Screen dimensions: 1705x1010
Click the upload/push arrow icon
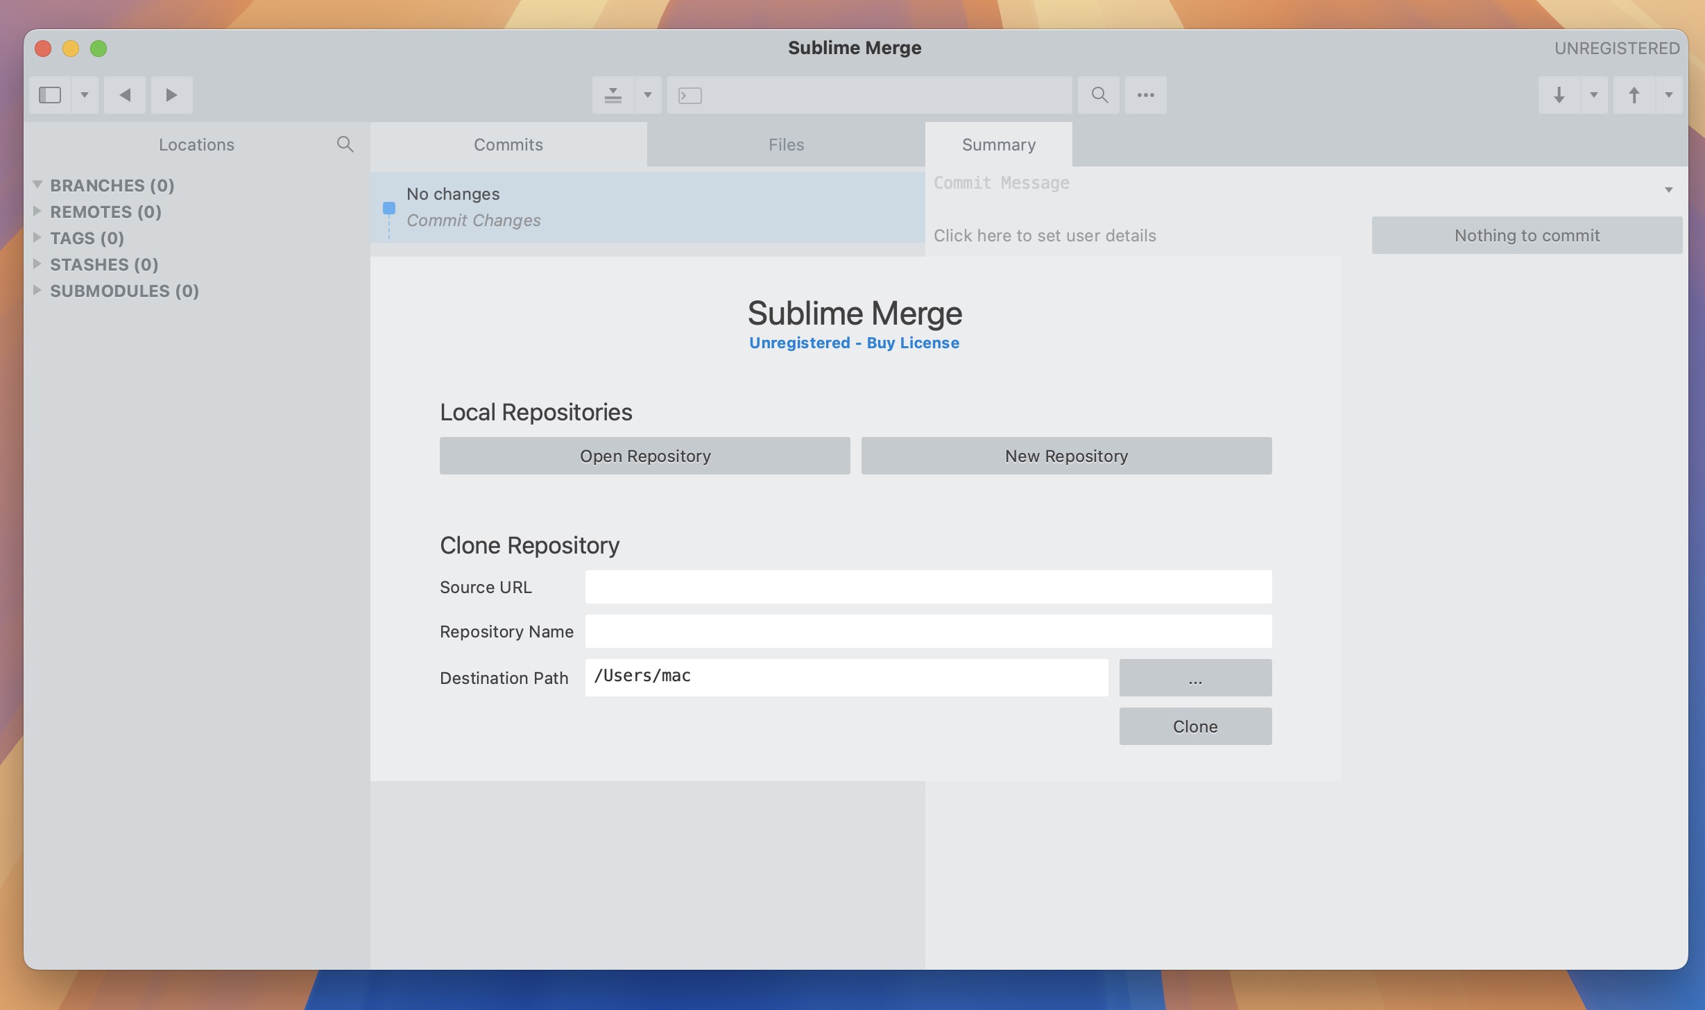(x=1634, y=94)
